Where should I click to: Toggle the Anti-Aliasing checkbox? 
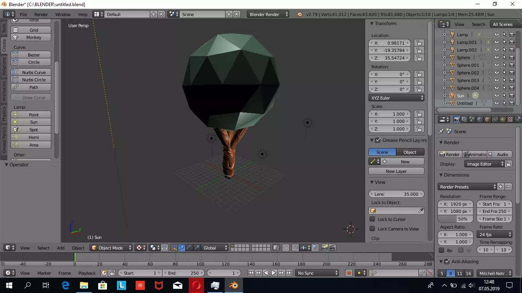pos(447,261)
